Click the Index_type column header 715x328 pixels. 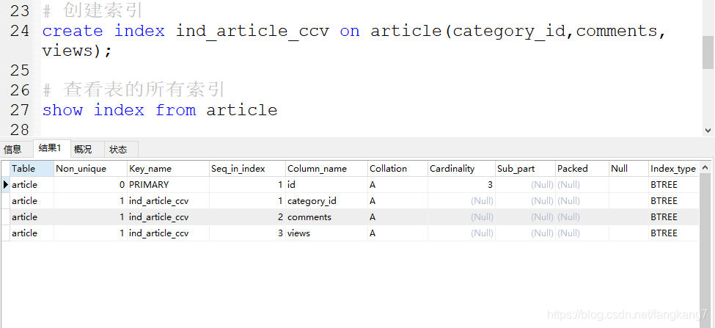[x=673, y=169]
